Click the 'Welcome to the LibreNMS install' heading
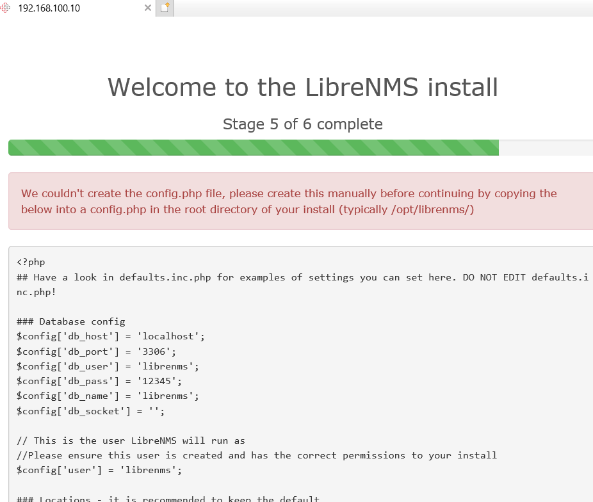 pyautogui.click(x=302, y=87)
